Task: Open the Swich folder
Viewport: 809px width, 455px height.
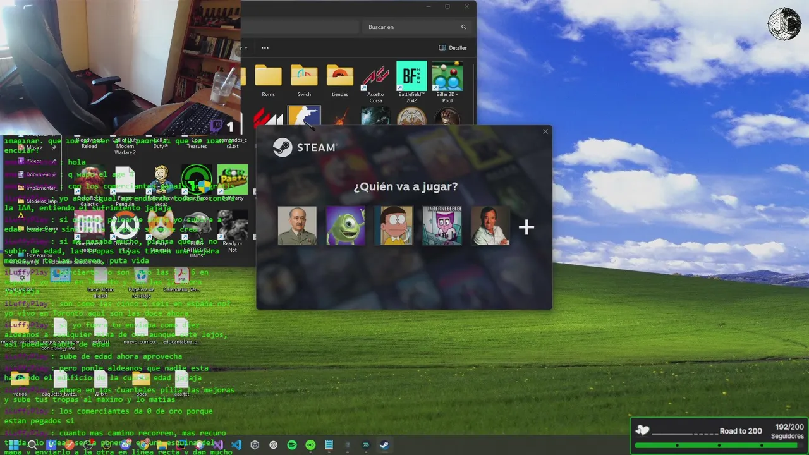Action: click(304, 80)
